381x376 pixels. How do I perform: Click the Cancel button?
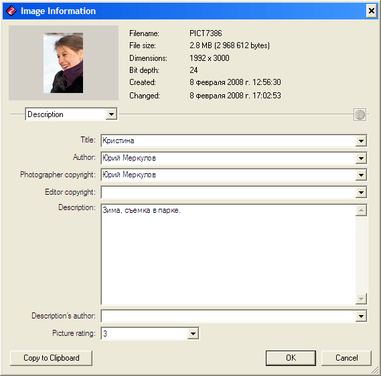(346, 358)
